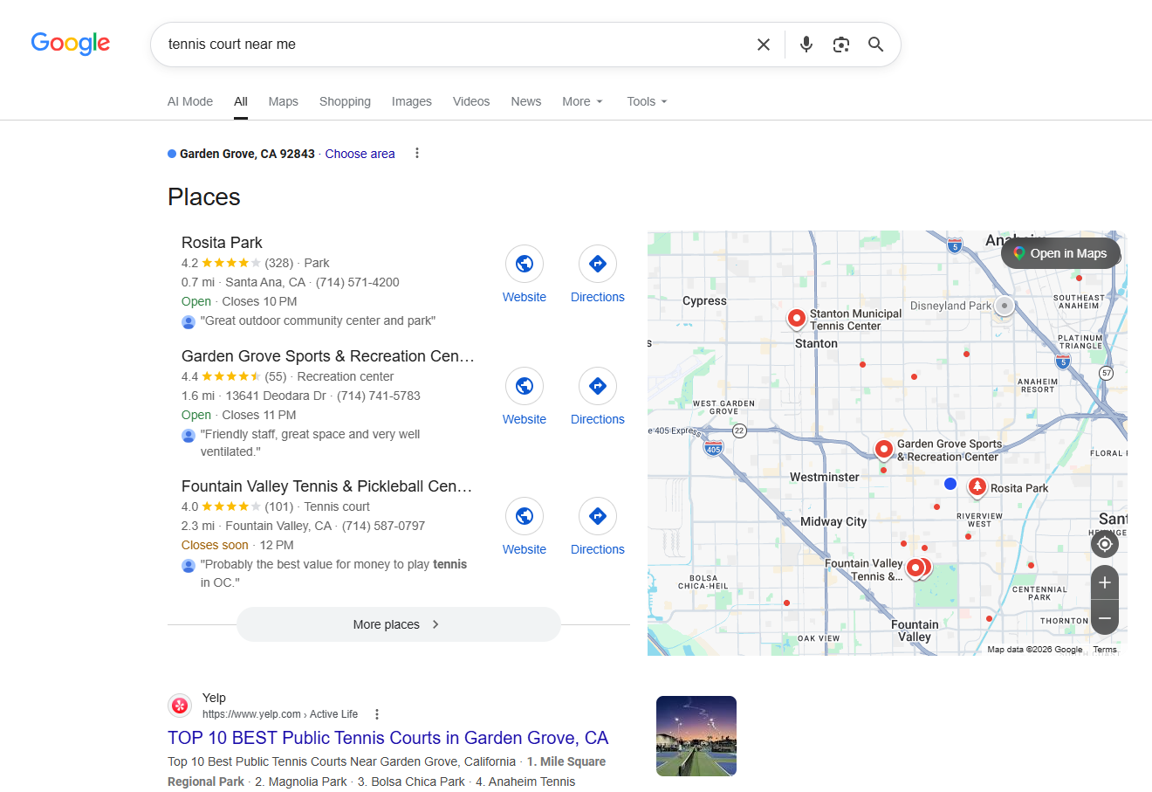Select Rosita Park map pin

pos(977,487)
